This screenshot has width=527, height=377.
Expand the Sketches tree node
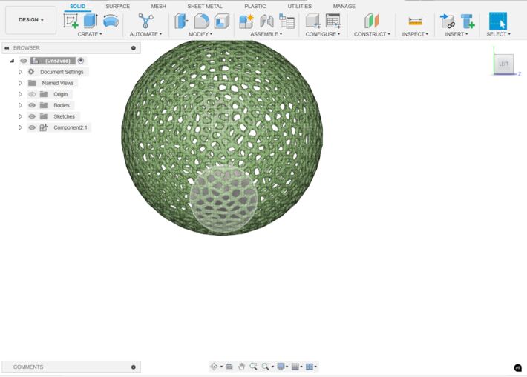point(20,116)
